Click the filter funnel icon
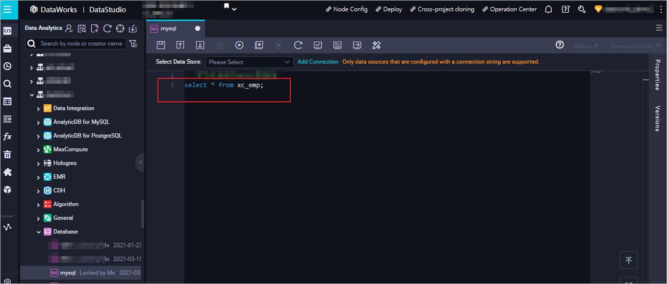Image resolution: width=667 pixels, height=284 pixels. coord(133,44)
